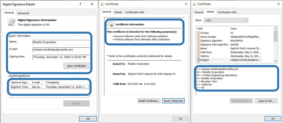
Task: Select the DigiCert Timestamp countersignature row
Action: point(50,87)
